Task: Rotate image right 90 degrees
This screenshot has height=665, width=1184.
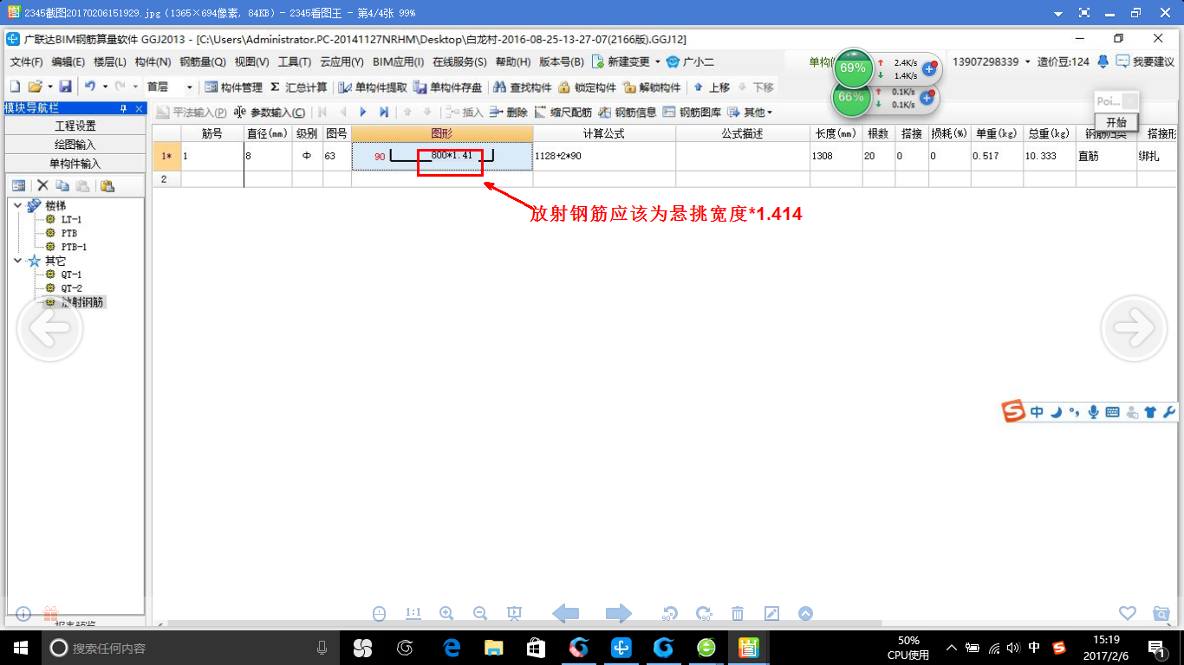Action: tap(704, 613)
